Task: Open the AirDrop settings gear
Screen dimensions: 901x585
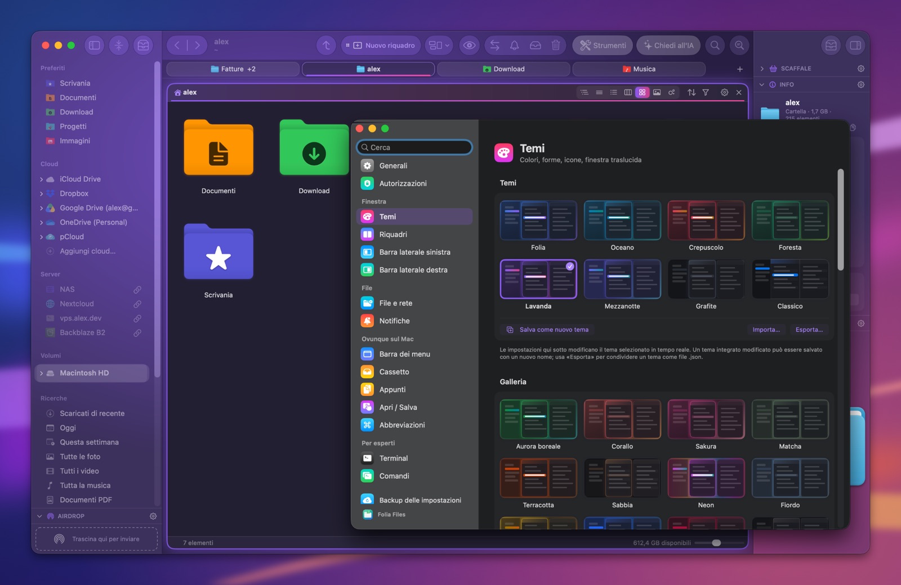Action: pyautogui.click(x=153, y=516)
